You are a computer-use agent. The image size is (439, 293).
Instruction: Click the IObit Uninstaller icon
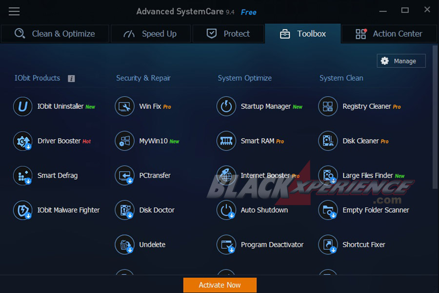(22, 106)
